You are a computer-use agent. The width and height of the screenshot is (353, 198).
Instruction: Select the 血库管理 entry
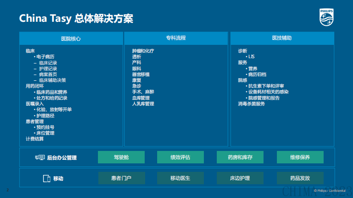point(141,98)
